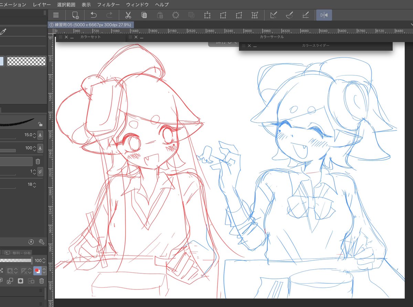Click the Create Layer Mask icon

21,281
